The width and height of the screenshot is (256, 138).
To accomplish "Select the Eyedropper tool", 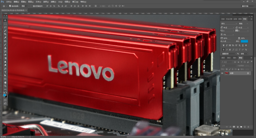I will (5, 38).
